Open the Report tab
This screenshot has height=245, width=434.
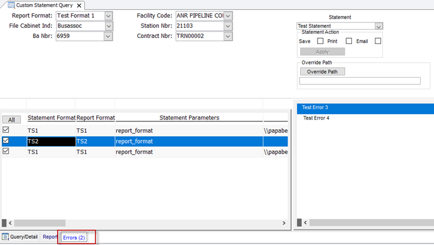coord(49,237)
